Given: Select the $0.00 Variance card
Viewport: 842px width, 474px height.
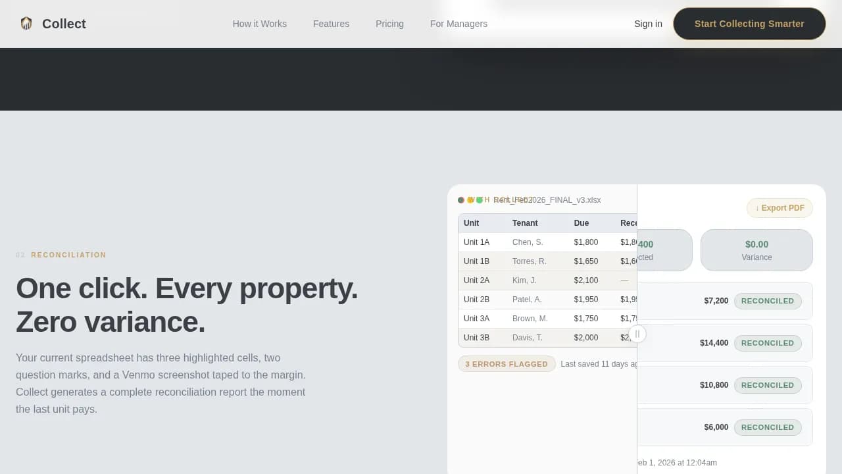Looking at the screenshot, I should click(x=756, y=250).
